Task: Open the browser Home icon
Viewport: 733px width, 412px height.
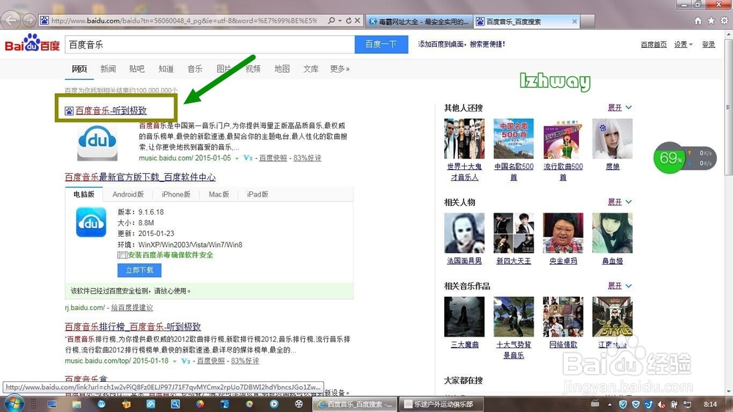Action: [698, 21]
